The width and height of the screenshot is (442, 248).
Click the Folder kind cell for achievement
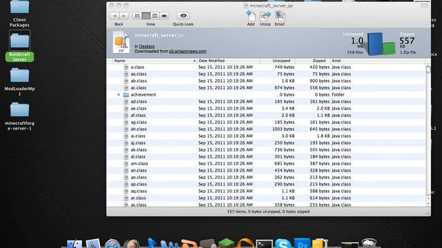pyautogui.click(x=338, y=95)
